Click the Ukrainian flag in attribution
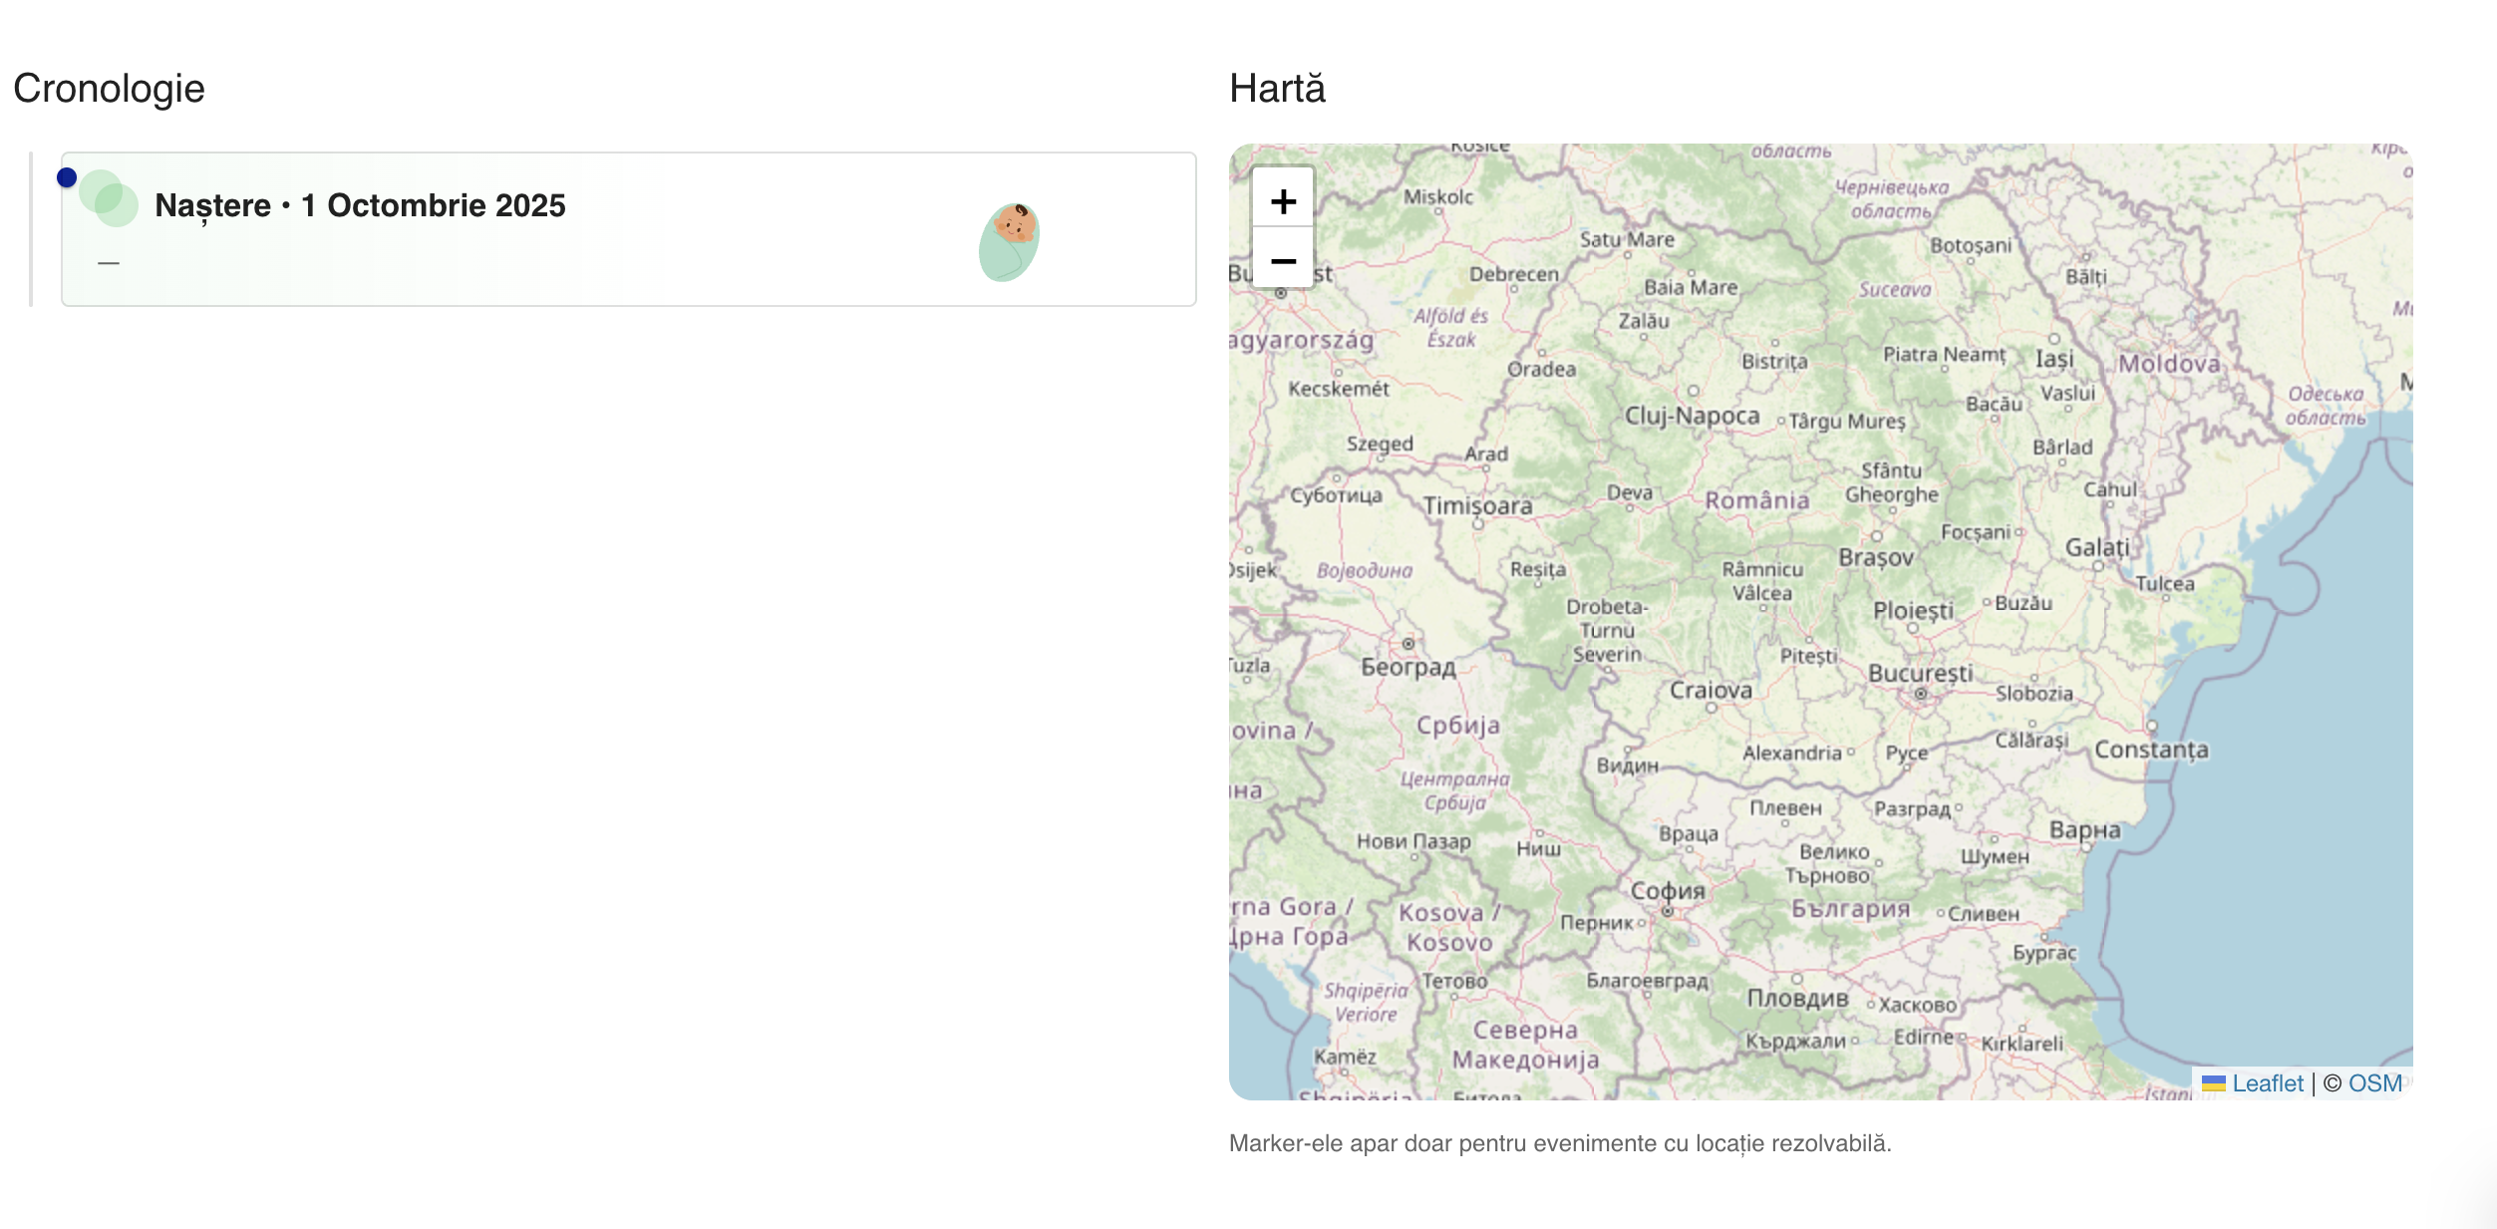Image resolution: width=2497 pixels, height=1229 pixels. click(x=2213, y=1083)
